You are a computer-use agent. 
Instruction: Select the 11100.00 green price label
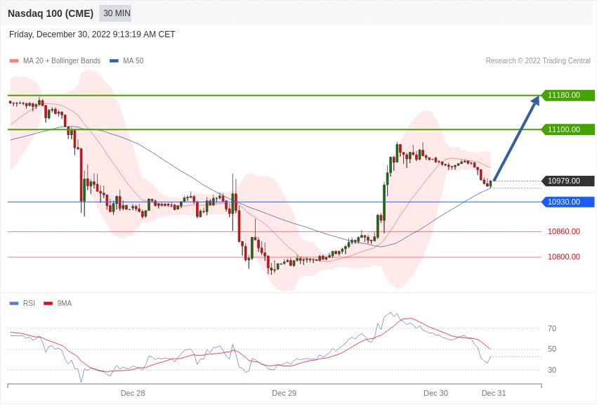click(568, 129)
